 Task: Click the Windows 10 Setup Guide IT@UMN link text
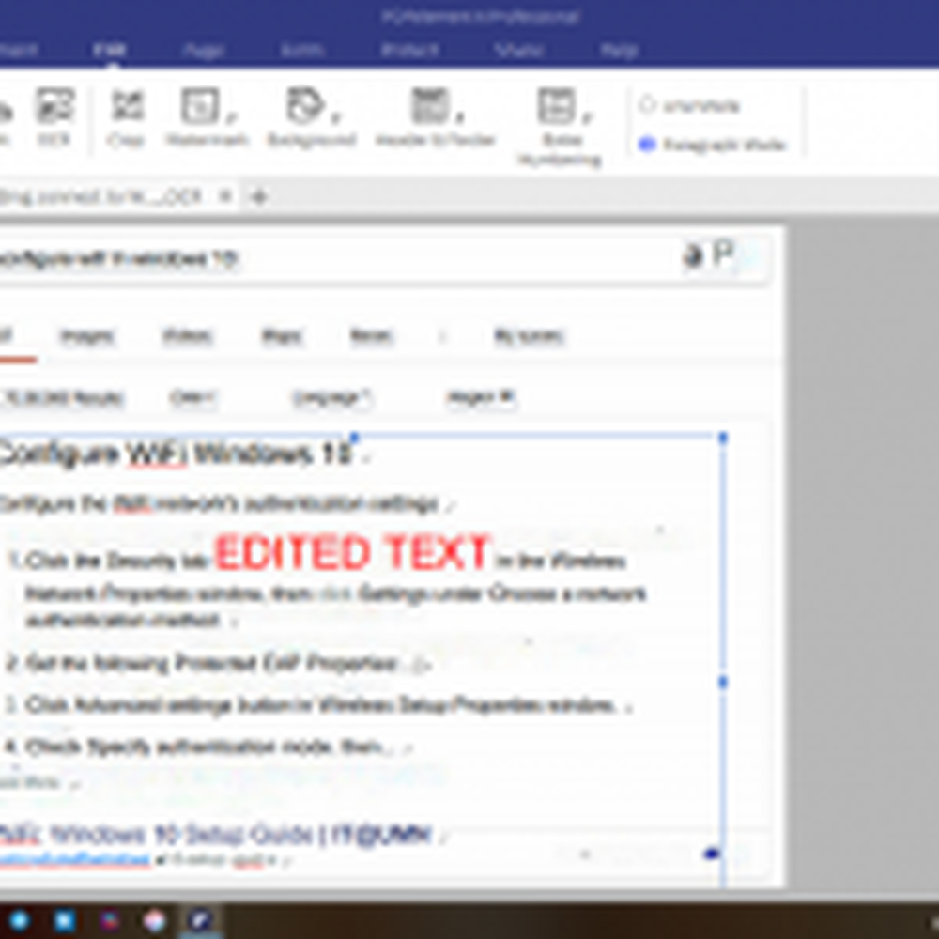point(216,834)
